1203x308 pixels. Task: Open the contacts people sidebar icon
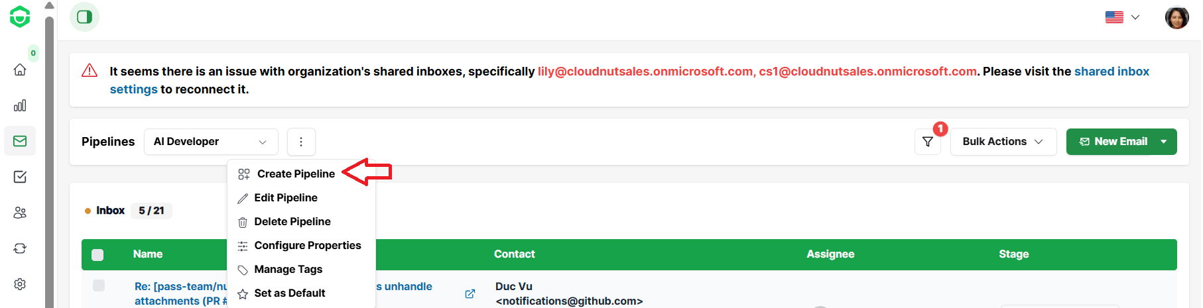[20, 213]
